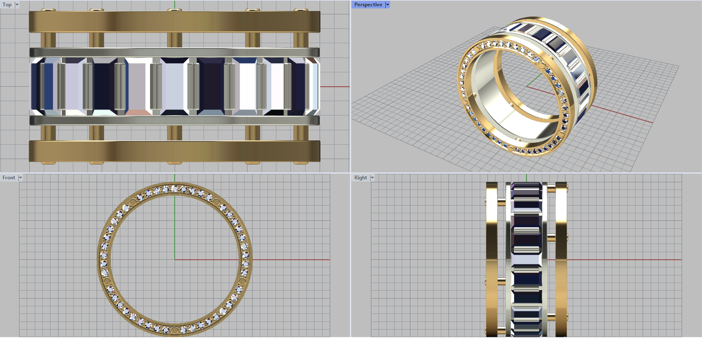Pick the lower silver rail in Top view
Image resolution: width=702 pixels, height=338 pixels.
(x=174, y=120)
